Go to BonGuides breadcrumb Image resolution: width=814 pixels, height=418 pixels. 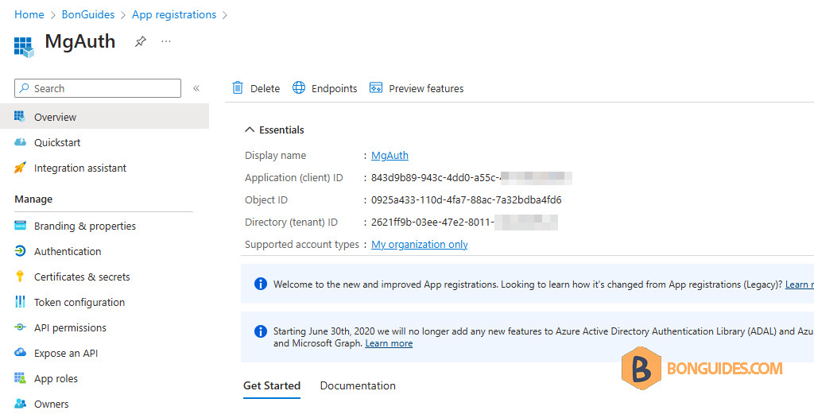coord(88,14)
